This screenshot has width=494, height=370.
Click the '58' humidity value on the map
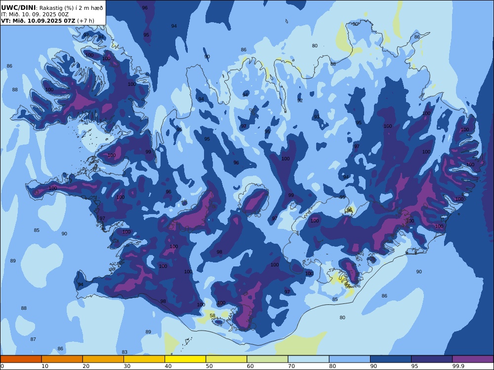coord(212,316)
